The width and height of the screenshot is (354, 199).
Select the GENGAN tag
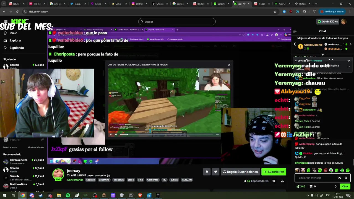[x=187, y=180]
